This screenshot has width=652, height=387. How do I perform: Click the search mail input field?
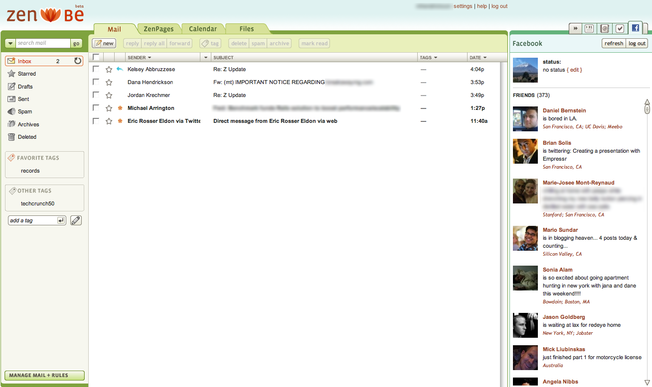click(x=43, y=43)
